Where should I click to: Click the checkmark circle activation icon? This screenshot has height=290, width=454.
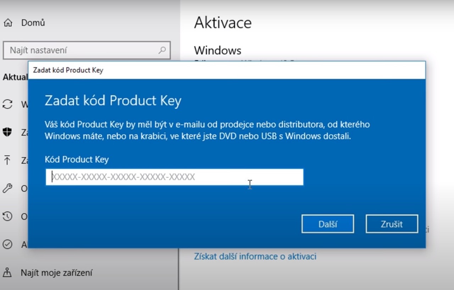[x=7, y=244]
